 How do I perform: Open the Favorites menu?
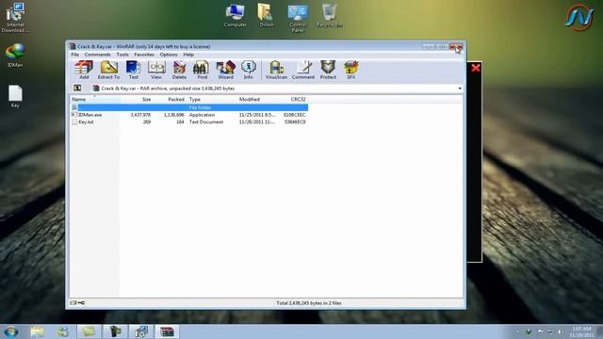pyautogui.click(x=144, y=55)
